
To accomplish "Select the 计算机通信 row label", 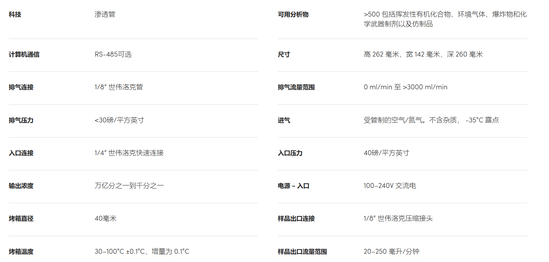I will pyautogui.click(x=24, y=54).
